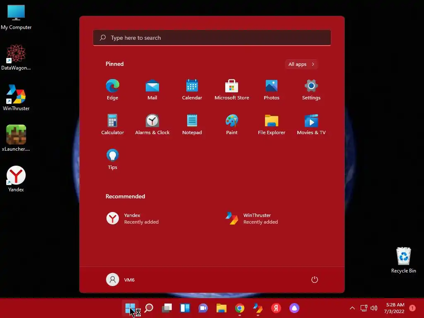
Task: Open the VM6 user account menu
Action: [x=120, y=279]
